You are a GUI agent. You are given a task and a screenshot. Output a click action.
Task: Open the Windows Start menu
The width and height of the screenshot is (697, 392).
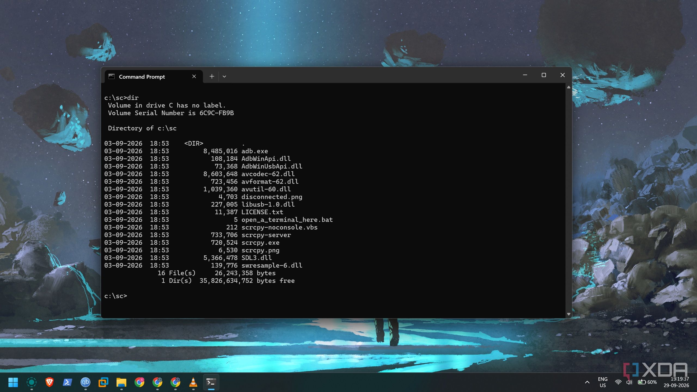click(13, 382)
